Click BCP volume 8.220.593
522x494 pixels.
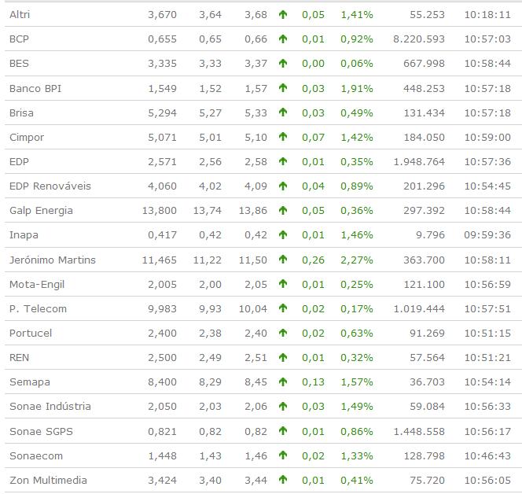coord(419,39)
